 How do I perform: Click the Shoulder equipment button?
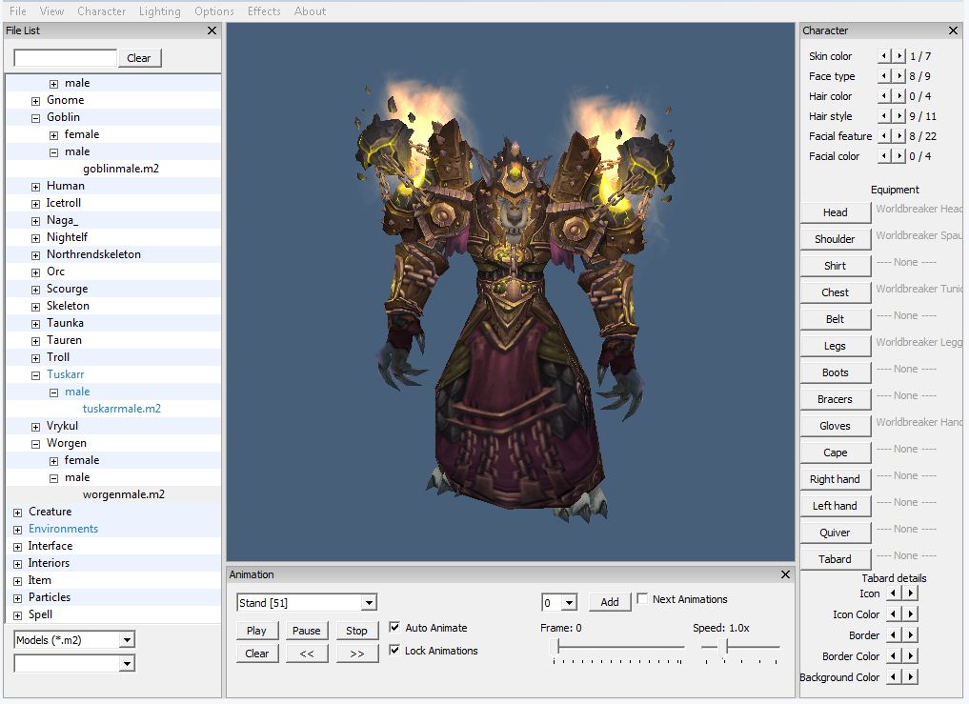(835, 239)
